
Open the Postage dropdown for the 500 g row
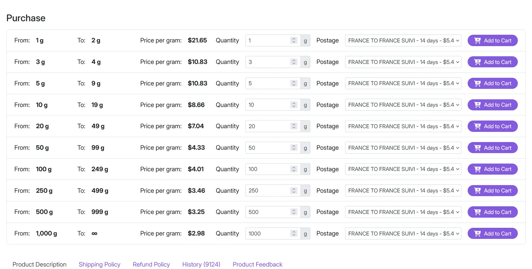403,212
